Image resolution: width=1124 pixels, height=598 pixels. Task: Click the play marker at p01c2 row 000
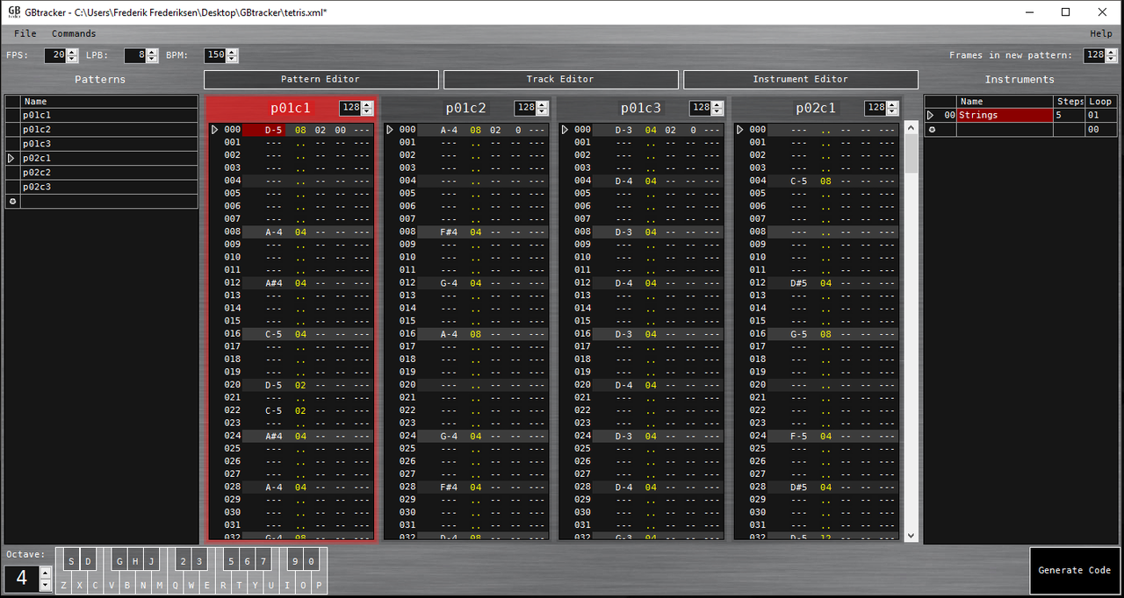click(x=390, y=130)
